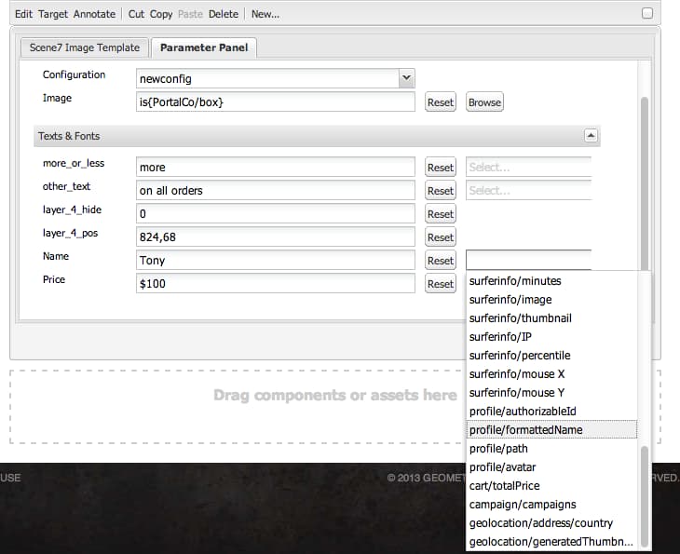Choose surferinfo/image from the list
The width and height of the screenshot is (680, 554).
551,300
